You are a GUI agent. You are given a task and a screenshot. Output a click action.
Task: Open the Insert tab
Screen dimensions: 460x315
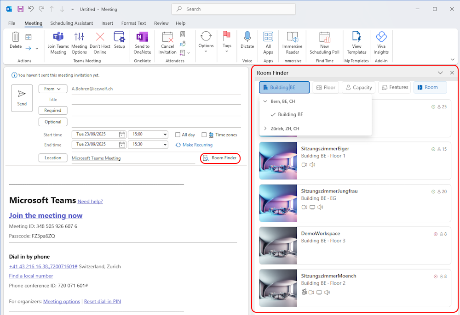click(x=107, y=23)
